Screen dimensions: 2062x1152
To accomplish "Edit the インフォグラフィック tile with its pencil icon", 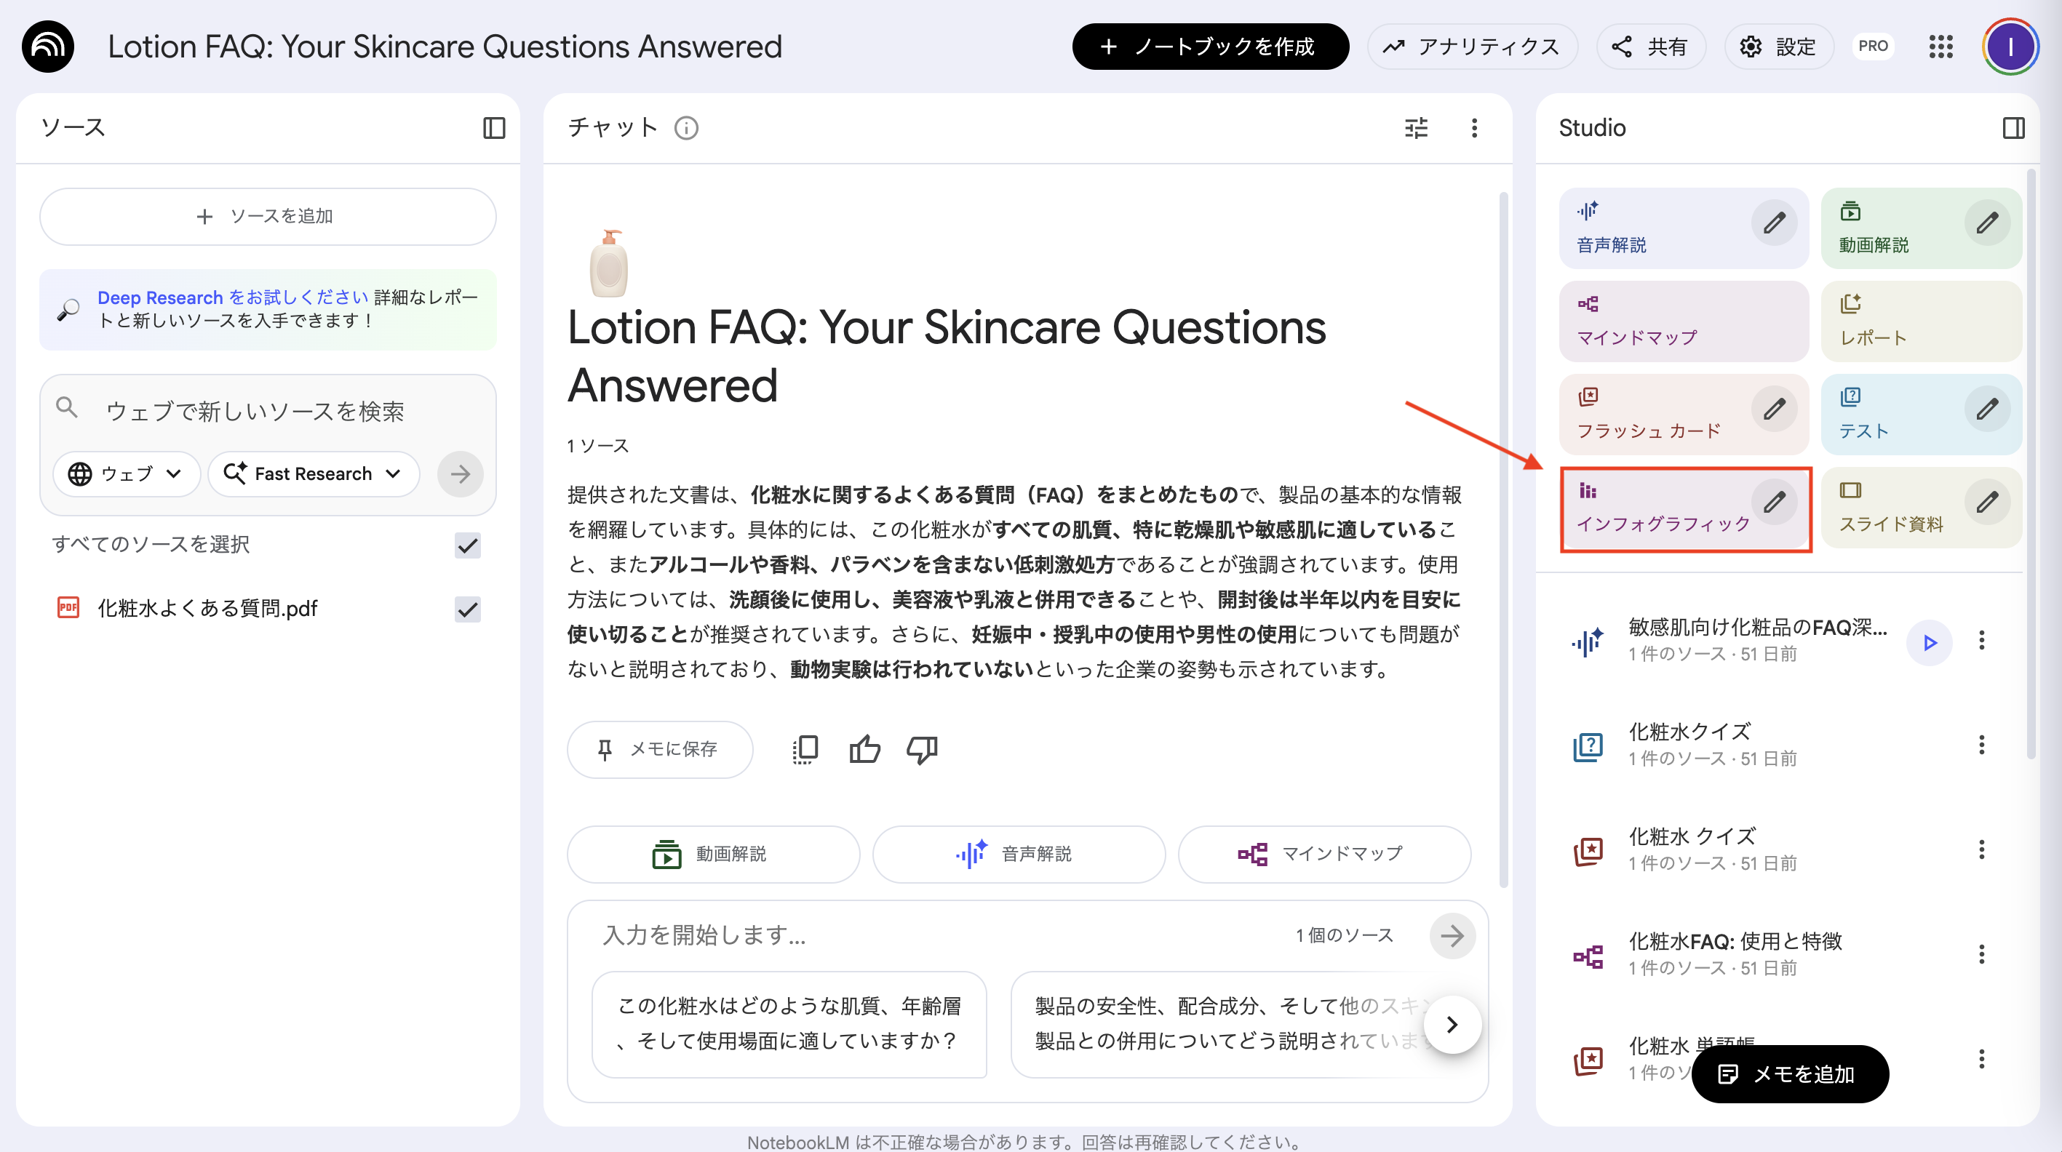I will pyautogui.click(x=1774, y=503).
